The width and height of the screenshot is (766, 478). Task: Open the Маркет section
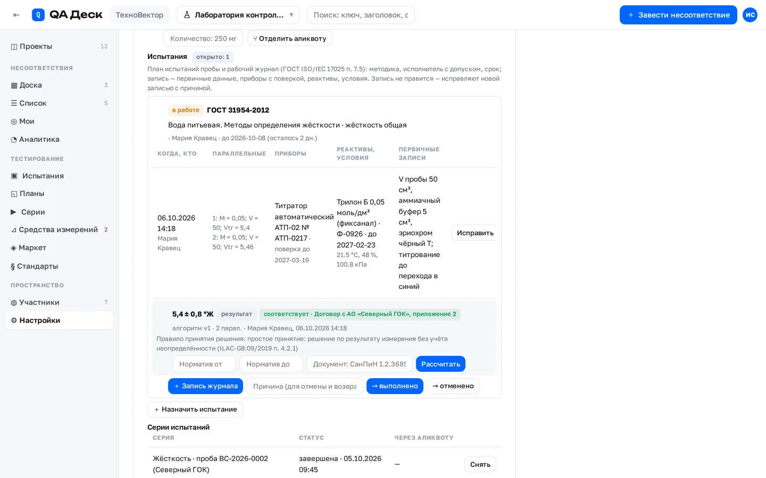click(59, 247)
